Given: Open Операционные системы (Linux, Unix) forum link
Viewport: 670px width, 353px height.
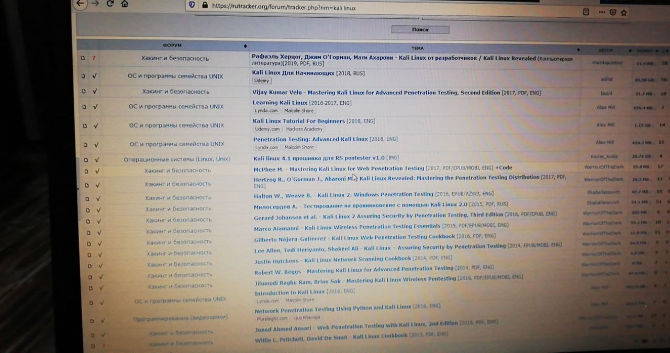Looking at the screenshot, I should click(x=177, y=159).
